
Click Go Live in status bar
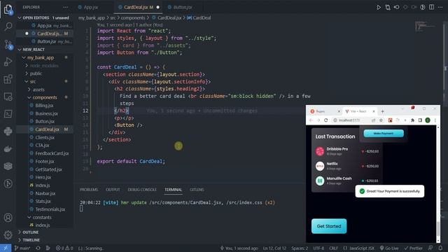389,248
